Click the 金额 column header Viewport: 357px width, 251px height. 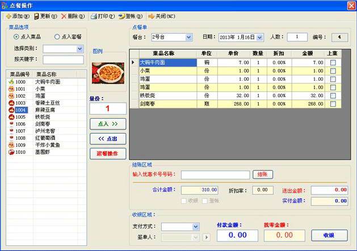tap(308, 53)
